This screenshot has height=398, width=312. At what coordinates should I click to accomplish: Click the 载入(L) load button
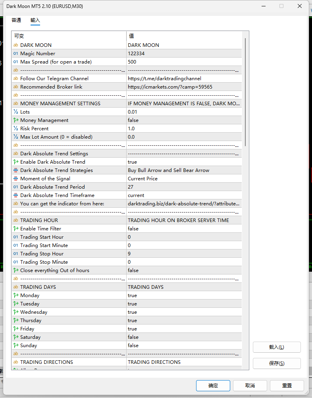coord(277,347)
